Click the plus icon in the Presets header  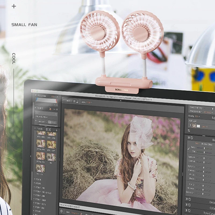tap(56, 130)
